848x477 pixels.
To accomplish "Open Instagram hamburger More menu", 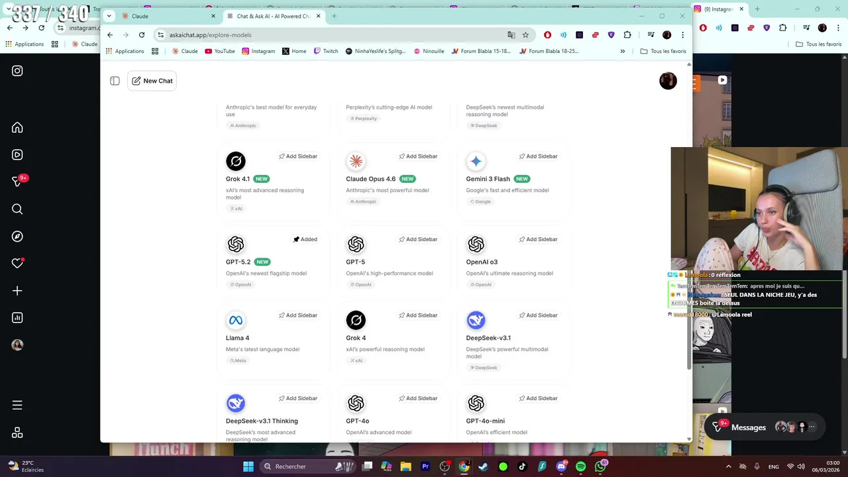I will [x=17, y=405].
